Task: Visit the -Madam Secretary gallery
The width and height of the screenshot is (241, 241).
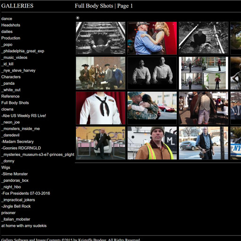Action: coord(17,142)
